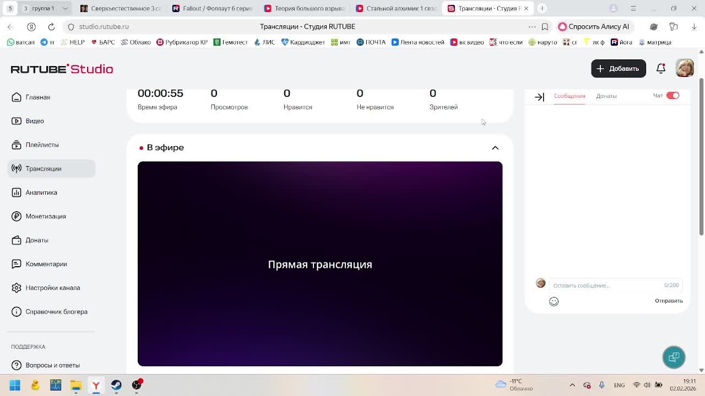Click the studio.rutube.ru address bar
Viewport: 705px width, 396px height.
(104, 26)
